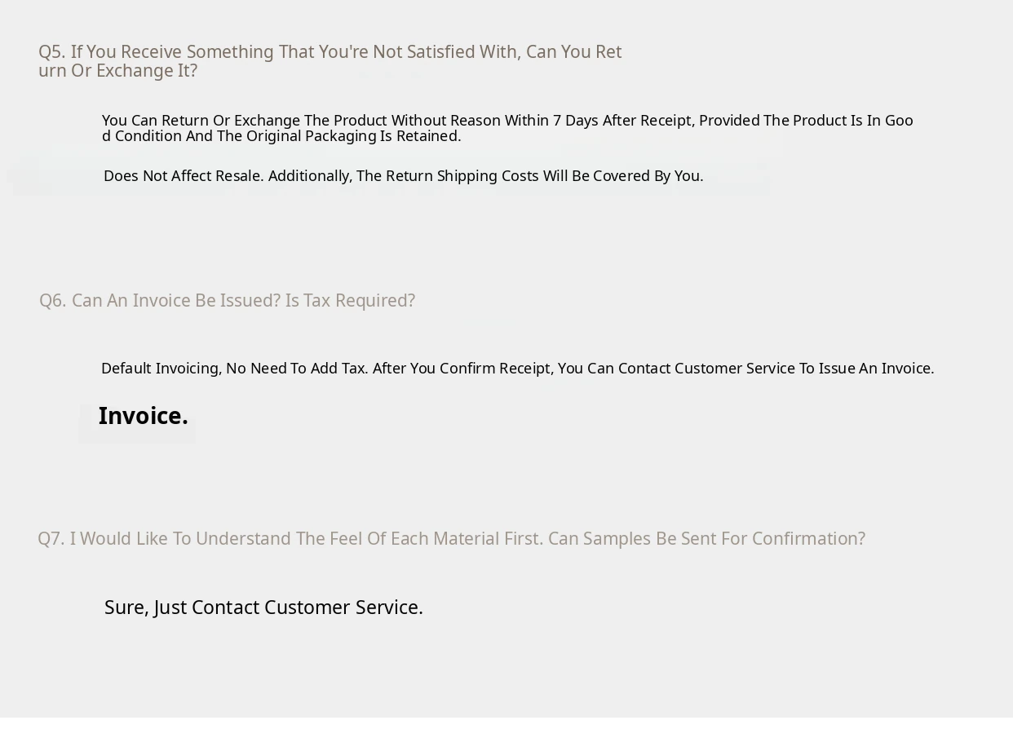
Task: Click the Q6 invoice and tax question
Action: click(227, 301)
